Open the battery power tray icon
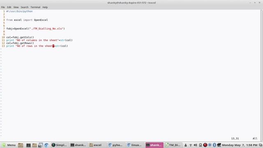263x148 pixels. pyautogui.click(x=201, y=145)
